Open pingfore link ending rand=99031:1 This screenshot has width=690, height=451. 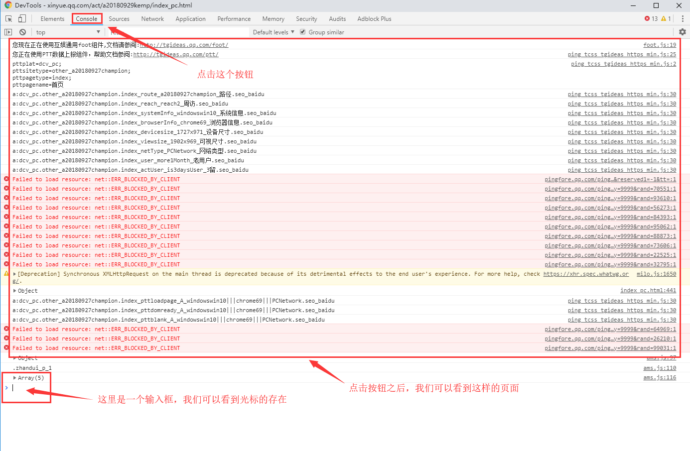(610, 348)
